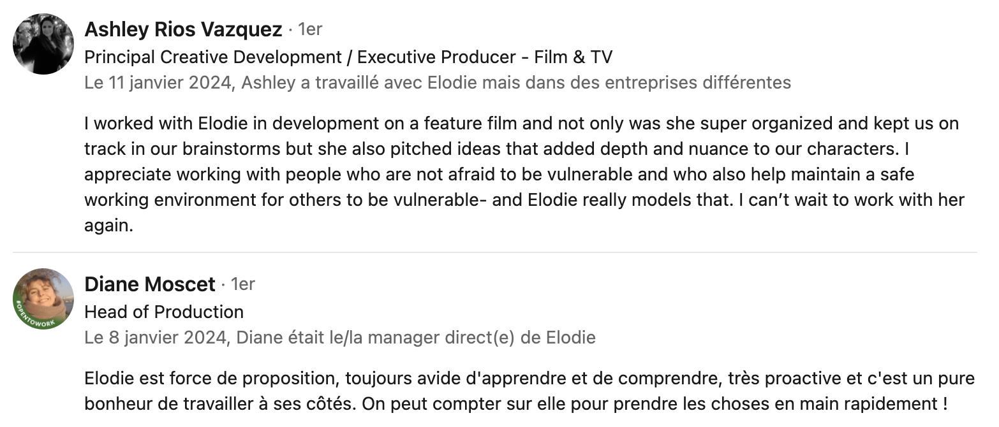Click Ashley's recommendation starting 'I worked with Elodie'
Image resolution: width=999 pixels, height=427 pixels.
point(524,175)
